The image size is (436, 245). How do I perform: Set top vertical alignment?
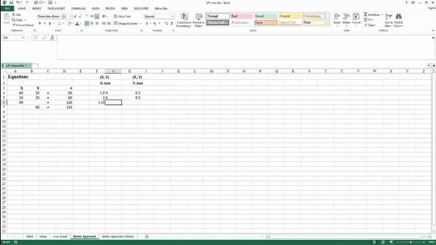(87, 16)
